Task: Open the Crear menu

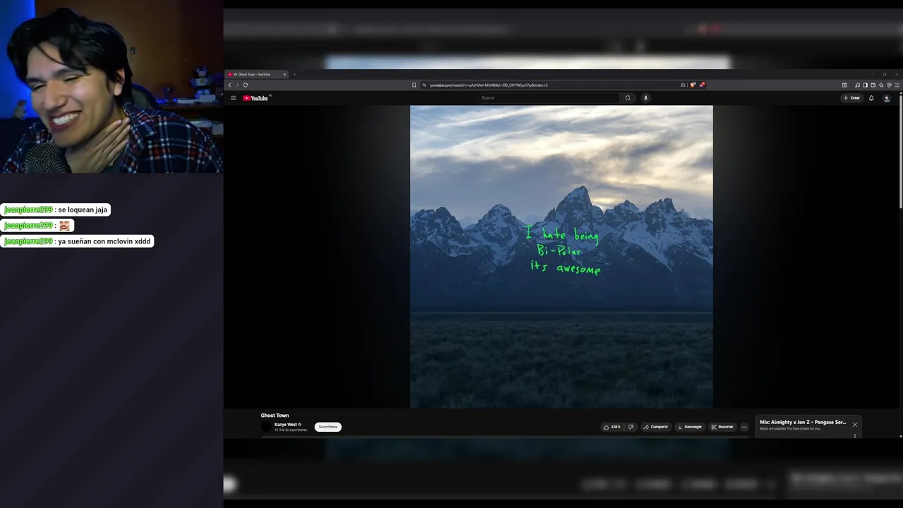Action: pos(852,98)
